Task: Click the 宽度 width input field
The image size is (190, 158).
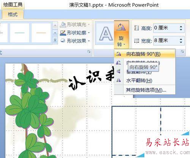Action: 166,41
